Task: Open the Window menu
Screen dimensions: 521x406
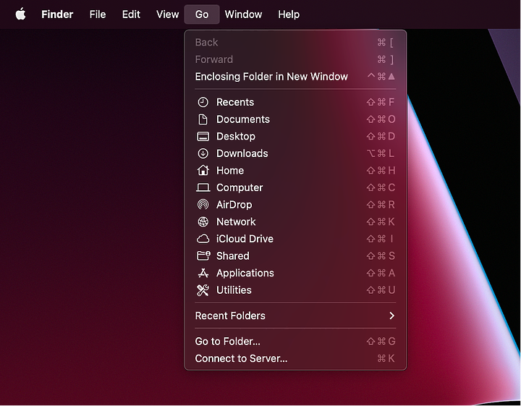Action: (x=243, y=14)
